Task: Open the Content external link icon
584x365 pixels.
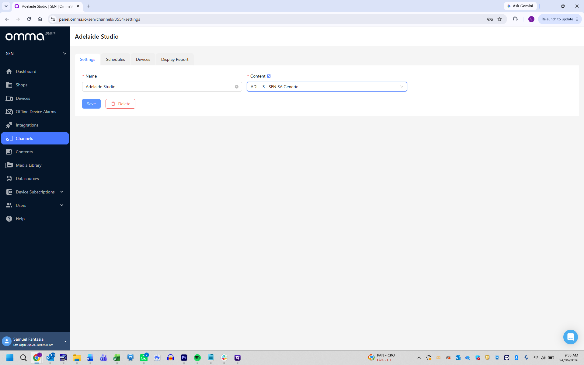Action: pos(269,76)
